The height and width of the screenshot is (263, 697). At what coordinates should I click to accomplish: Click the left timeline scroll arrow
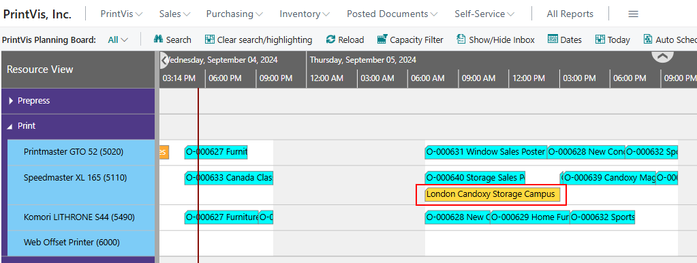[x=164, y=59]
